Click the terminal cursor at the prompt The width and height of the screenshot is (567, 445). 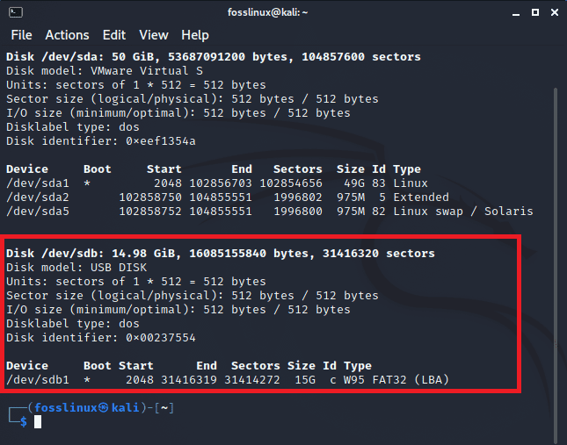coord(38,421)
